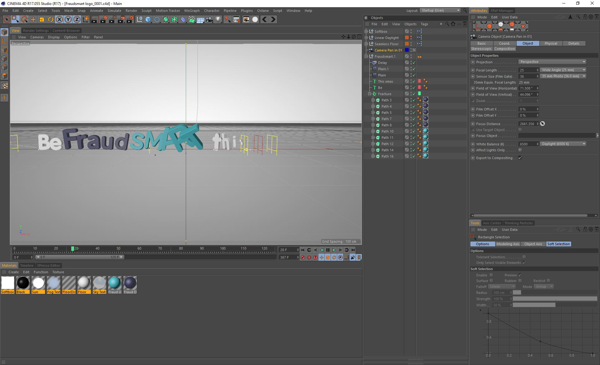Click the Render View clapperboard icon
Image resolution: width=600 pixels, height=365 pixels.
click(95, 19)
